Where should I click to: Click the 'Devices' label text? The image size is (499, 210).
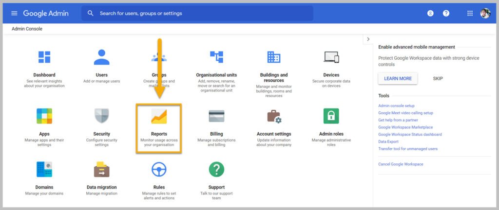tap(331, 75)
